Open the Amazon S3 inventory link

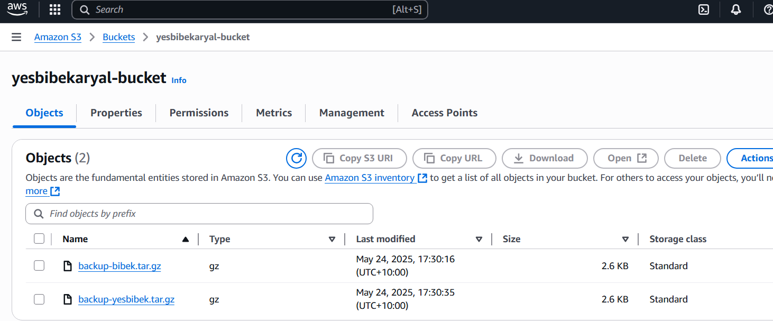coord(370,178)
